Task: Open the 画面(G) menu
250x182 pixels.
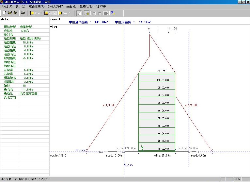Action: 71,7
